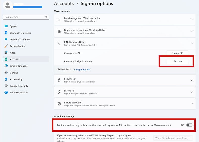Click the Bluetooth icon in sidebar
199x142 pixels.
(x=6, y=33)
